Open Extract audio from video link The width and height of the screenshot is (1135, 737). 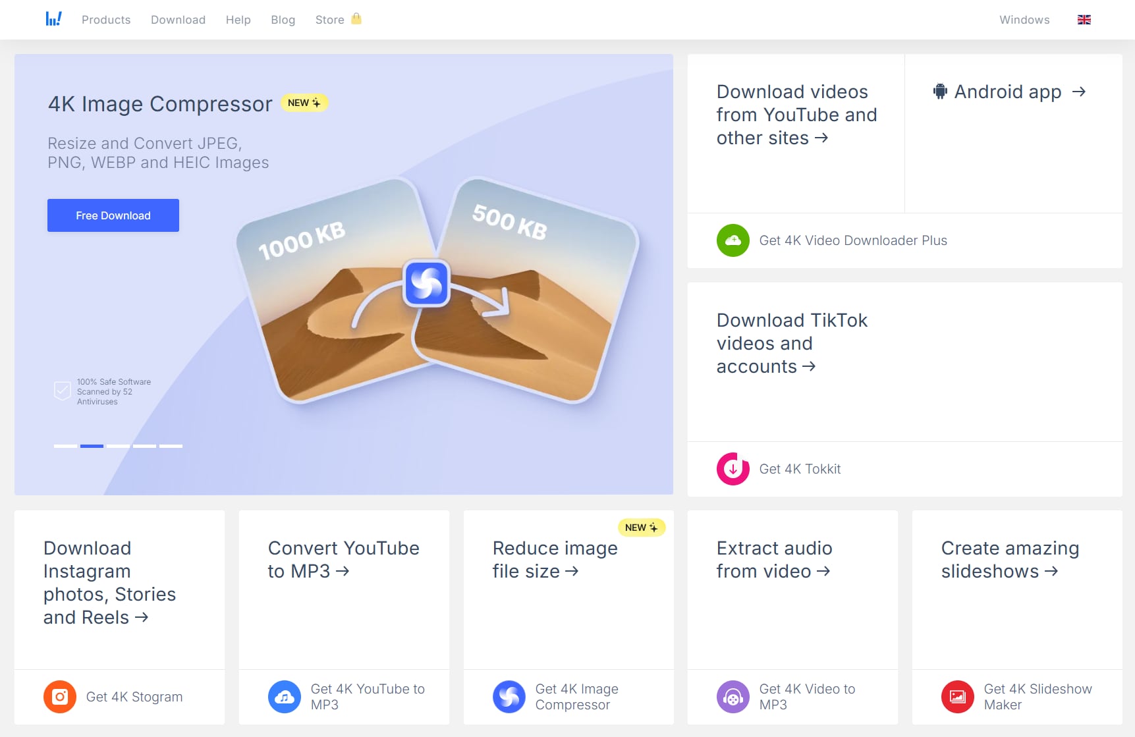[x=774, y=559]
